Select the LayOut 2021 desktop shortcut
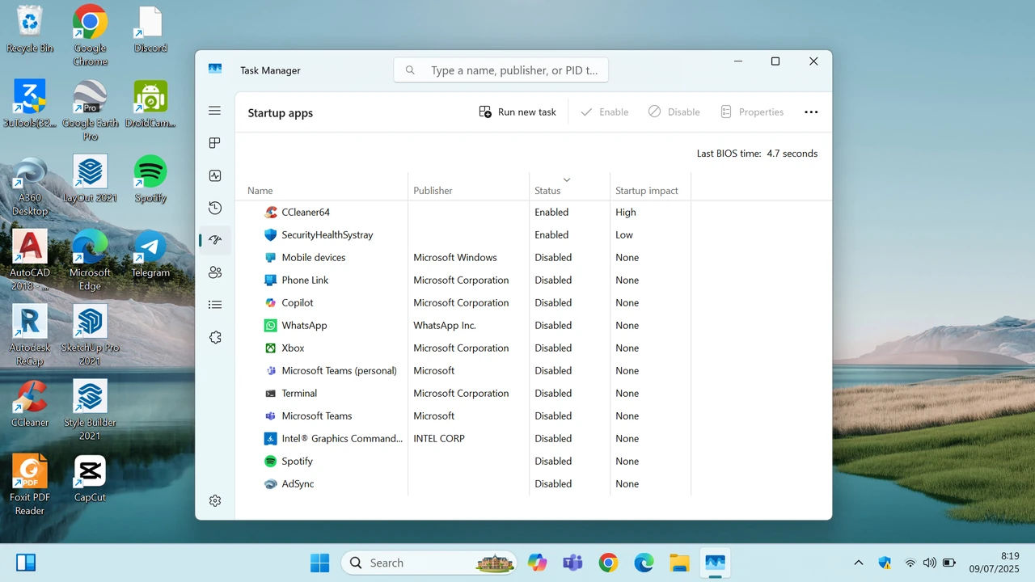The image size is (1035, 582). (90, 179)
